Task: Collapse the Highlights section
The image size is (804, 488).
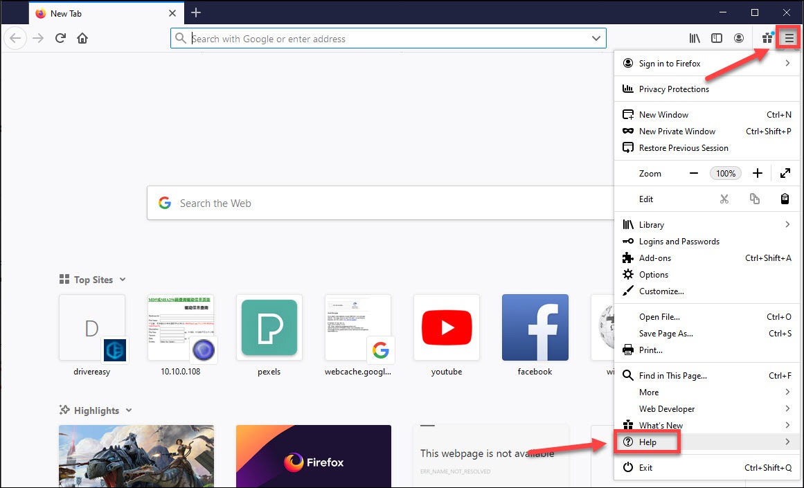Action: tap(130, 410)
